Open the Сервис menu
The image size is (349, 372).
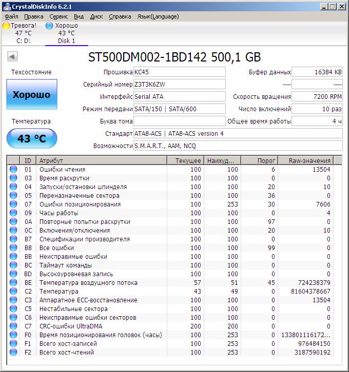click(59, 16)
